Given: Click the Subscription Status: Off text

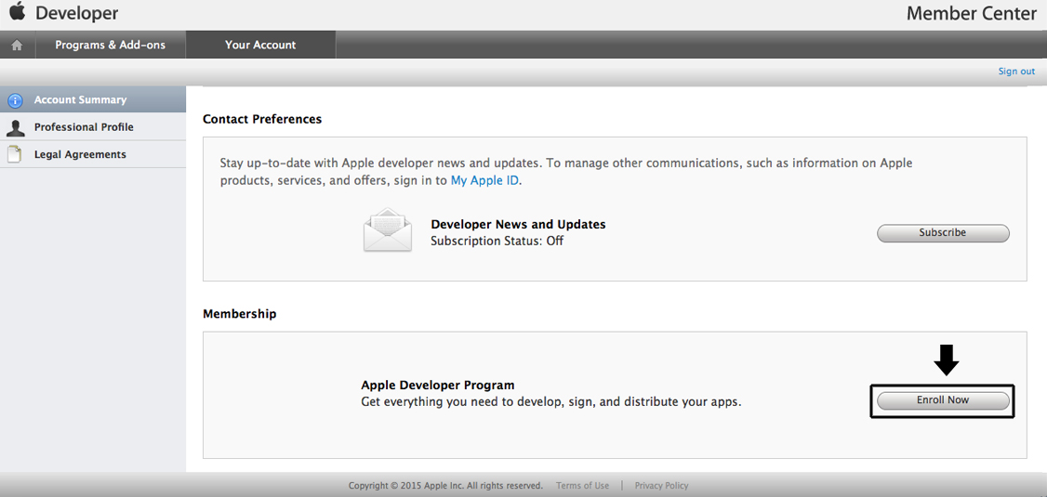Looking at the screenshot, I should point(497,241).
